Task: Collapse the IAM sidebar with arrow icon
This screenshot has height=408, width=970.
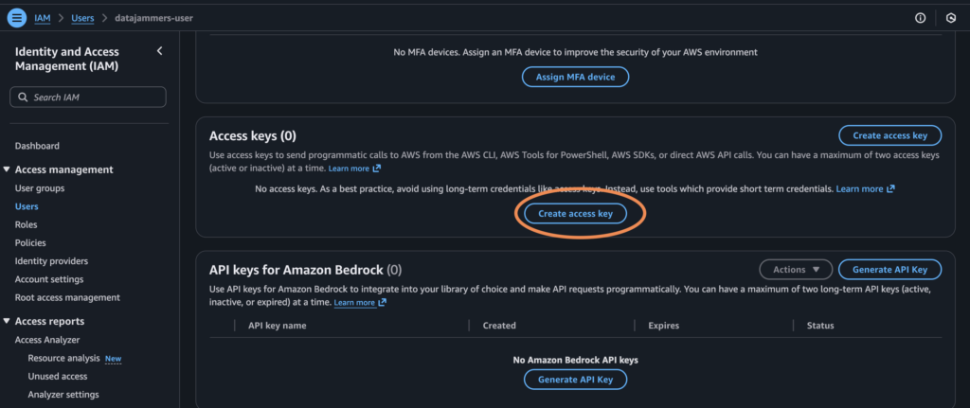Action: tap(159, 51)
